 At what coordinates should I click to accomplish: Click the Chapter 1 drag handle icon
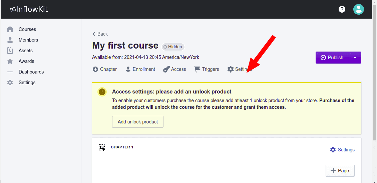(102, 147)
